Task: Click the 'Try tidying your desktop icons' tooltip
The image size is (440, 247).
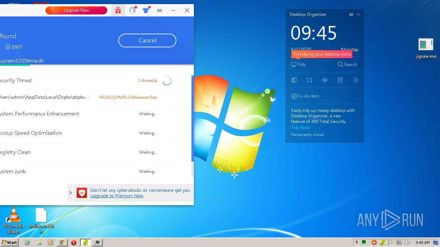Action: (322, 54)
